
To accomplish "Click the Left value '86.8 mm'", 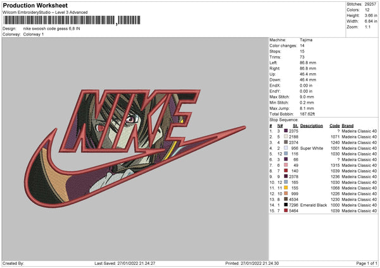I will (x=308, y=63).
